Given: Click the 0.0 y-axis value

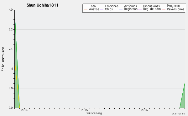Looking at the screenshot, I should tap(11, 108).
